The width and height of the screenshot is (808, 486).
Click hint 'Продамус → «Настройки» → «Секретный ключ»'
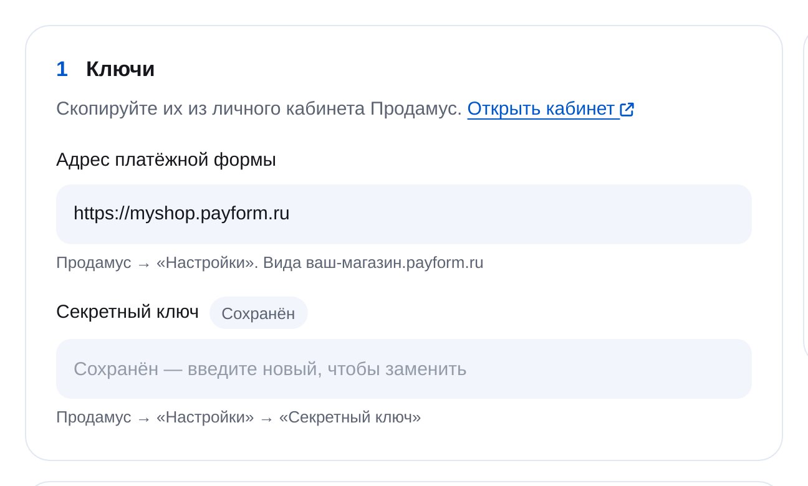[238, 417]
